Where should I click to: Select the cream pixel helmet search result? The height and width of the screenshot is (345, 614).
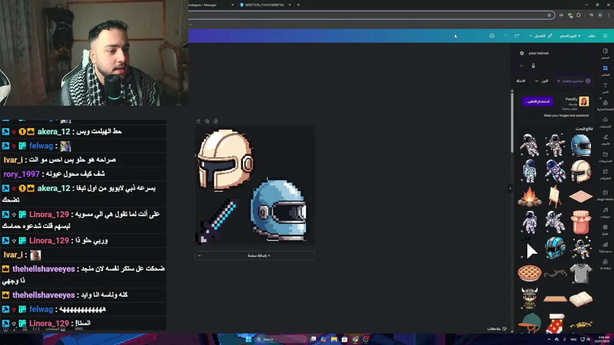(x=581, y=171)
